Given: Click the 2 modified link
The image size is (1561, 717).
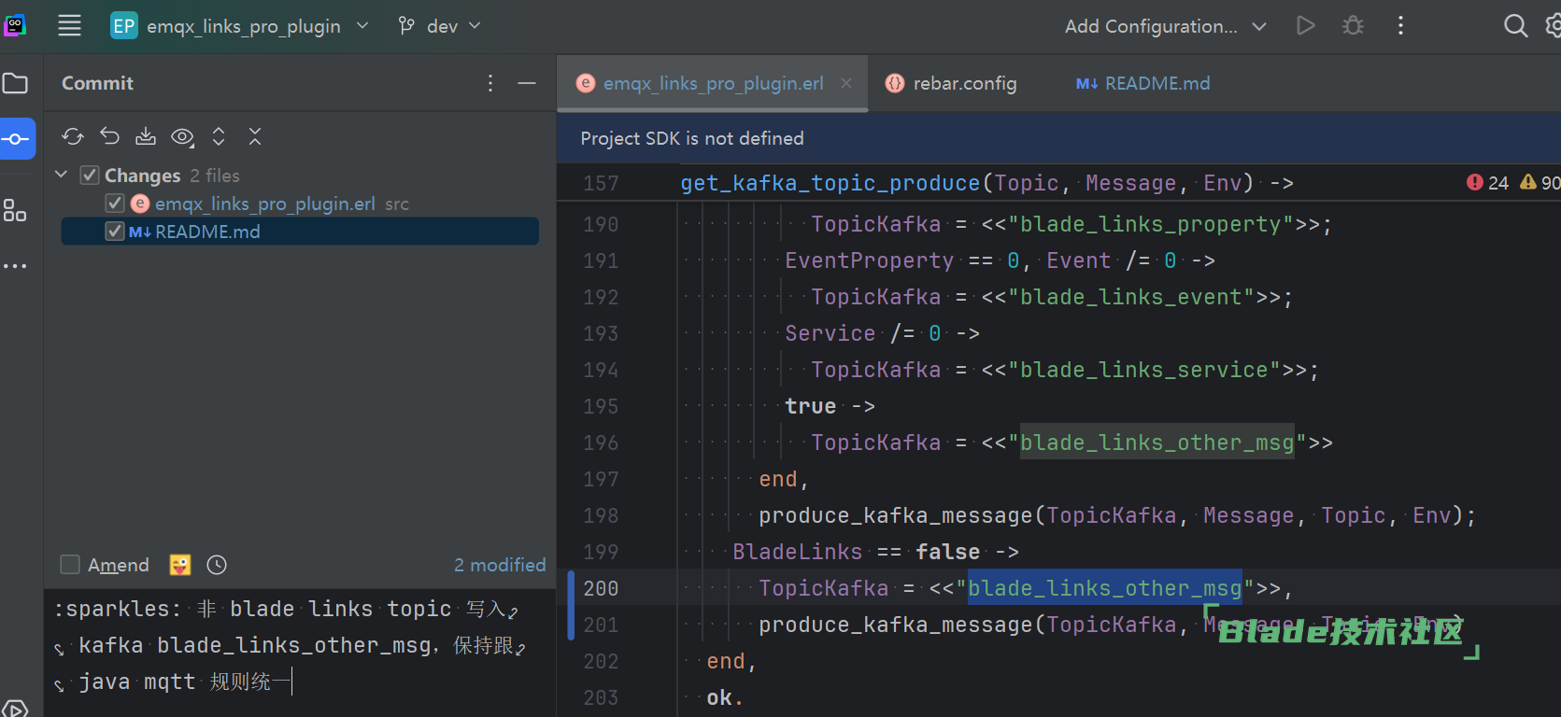Looking at the screenshot, I should point(500,565).
